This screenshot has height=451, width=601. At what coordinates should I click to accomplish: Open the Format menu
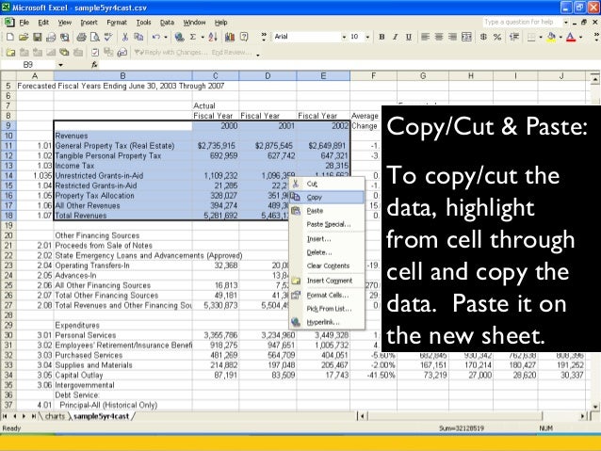point(117,22)
